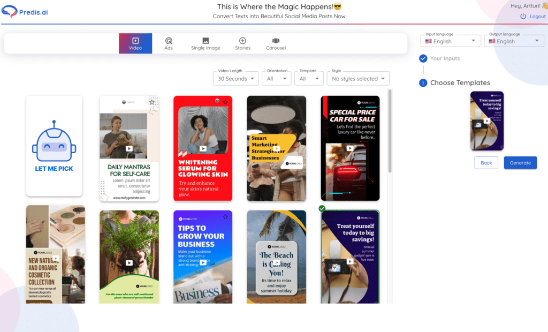Play the Daily Mantras template video

click(129, 149)
